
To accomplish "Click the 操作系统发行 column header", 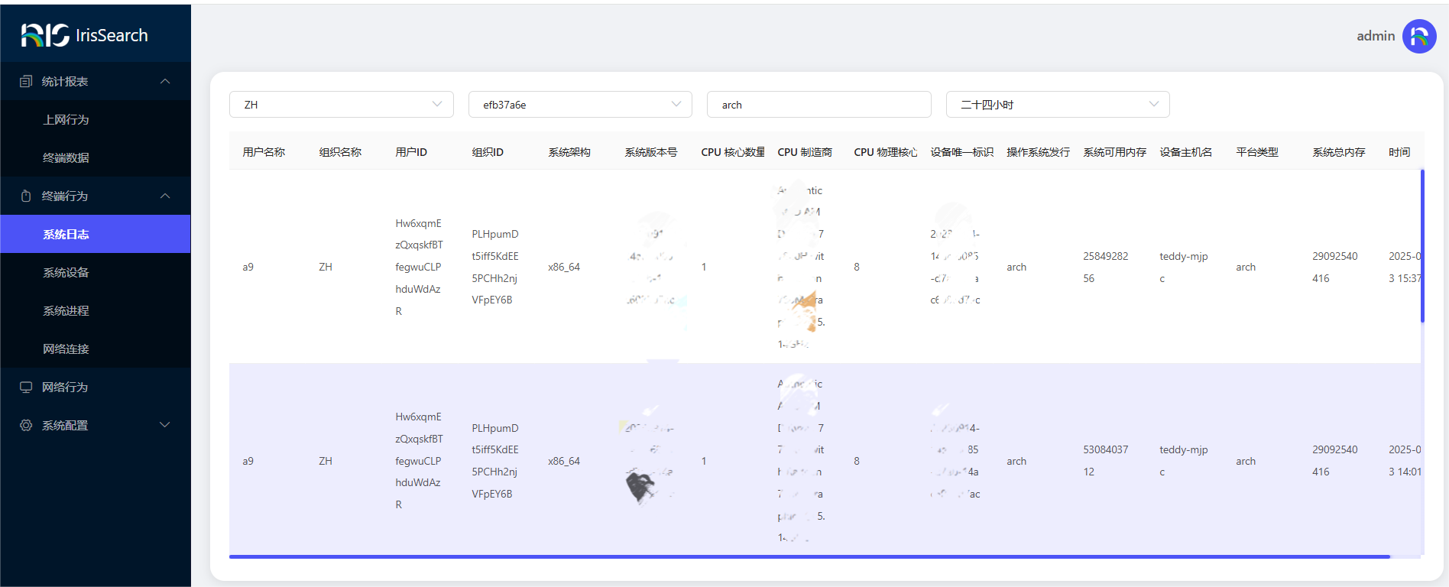I will coord(1039,152).
